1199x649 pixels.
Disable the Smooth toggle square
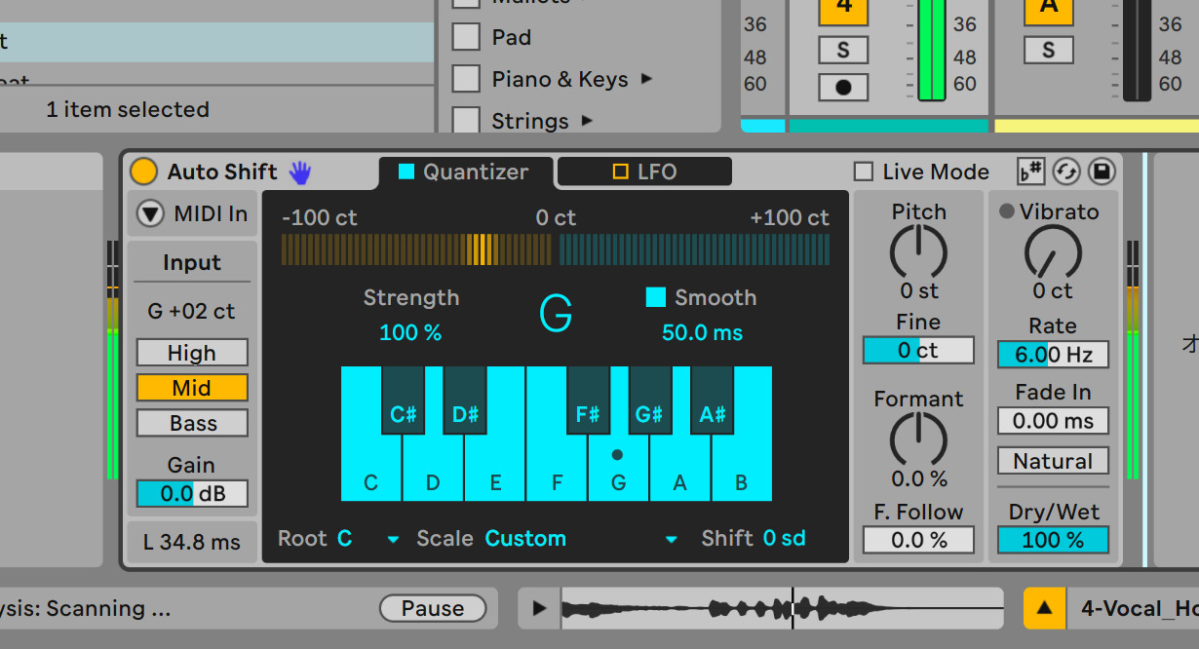click(656, 297)
